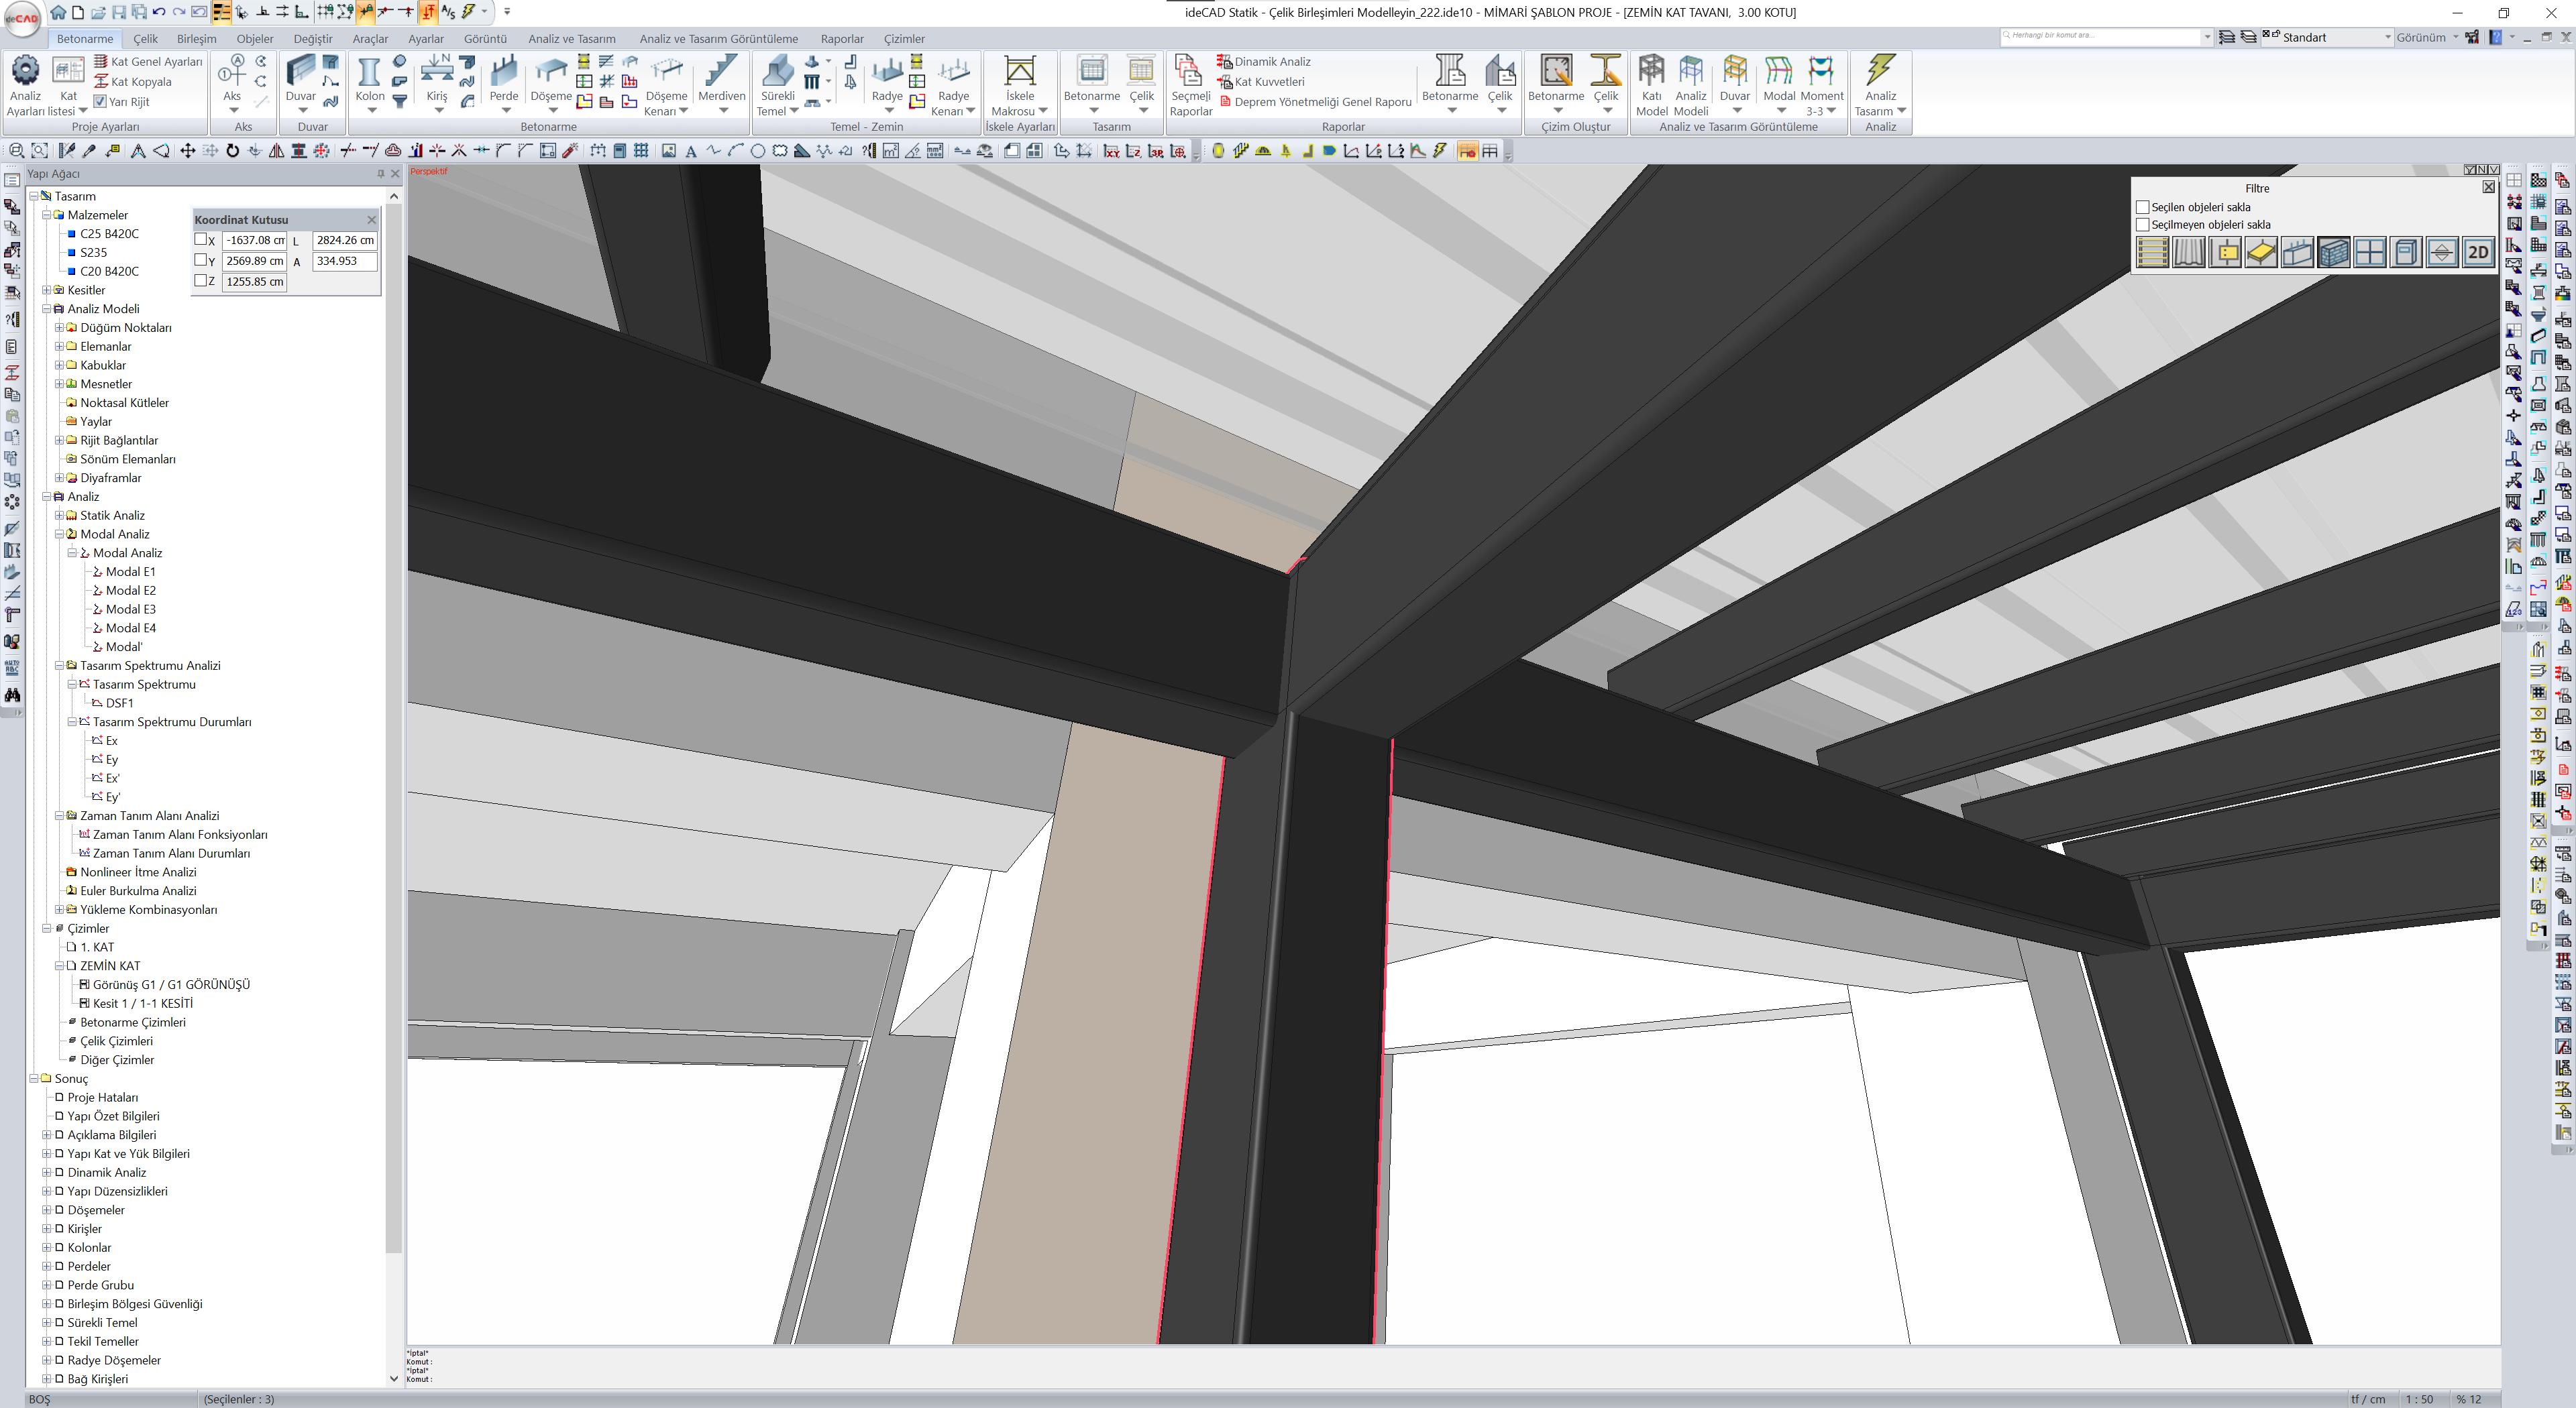Click the 2D button in Filtre panel
The width and height of the screenshot is (2576, 1408).
(x=2477, y=253)
